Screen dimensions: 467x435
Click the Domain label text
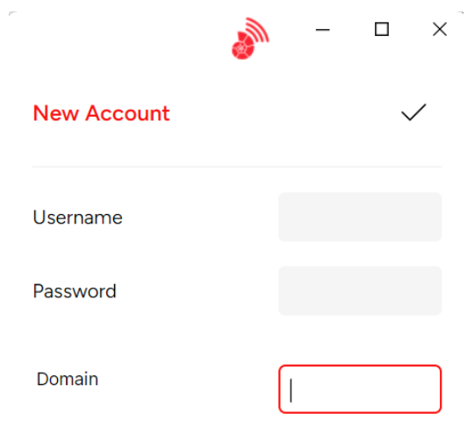pyautogui.click(x=68, y=379)
